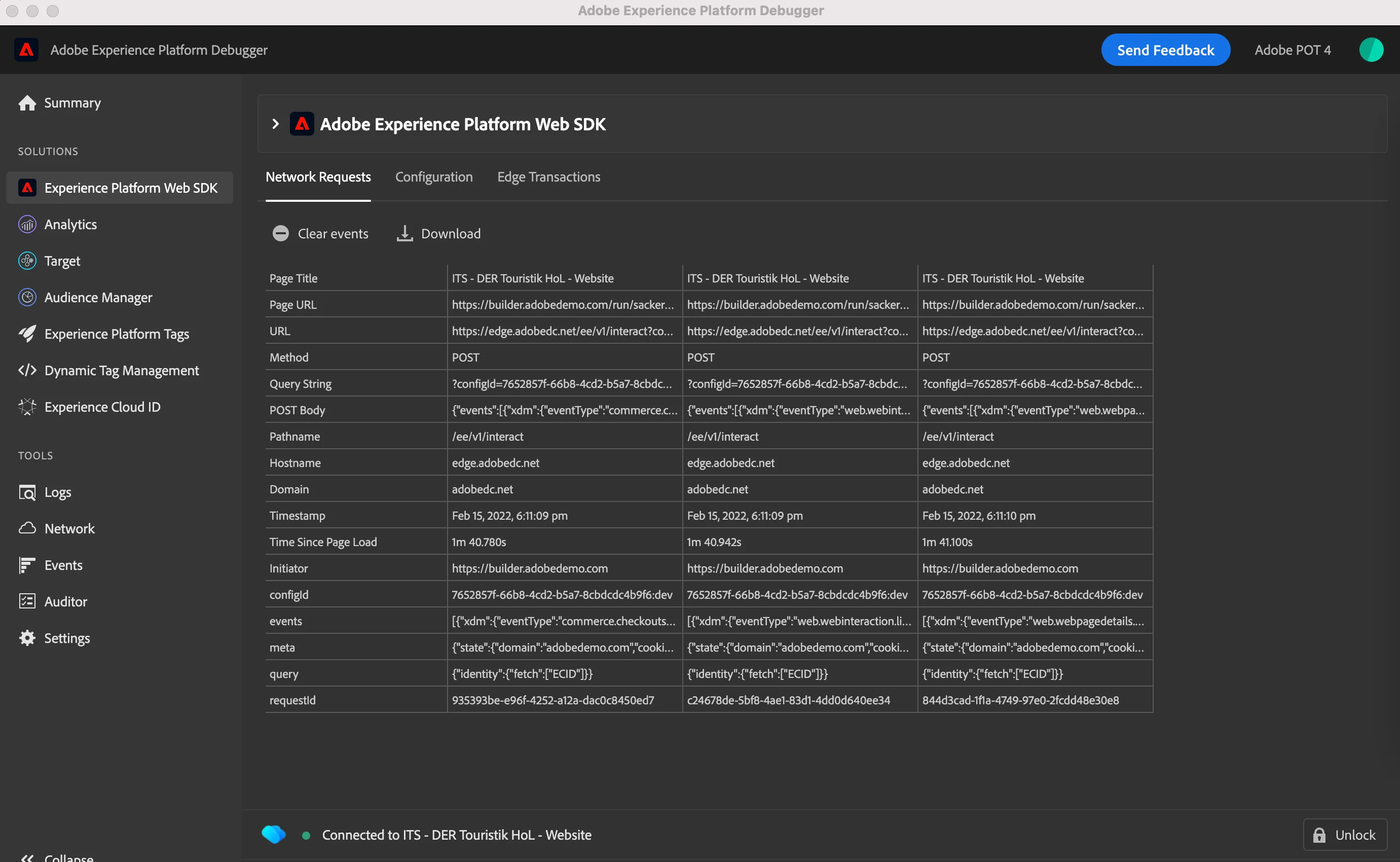Click the Adobe logo in top header

pos(26,50)
